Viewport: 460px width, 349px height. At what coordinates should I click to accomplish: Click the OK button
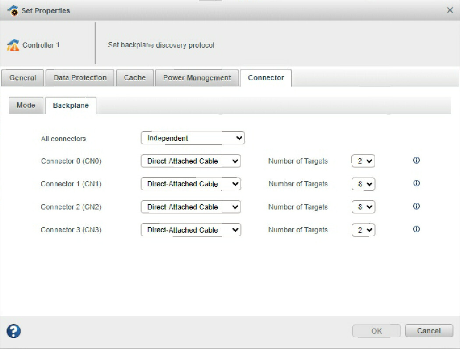(376, 331)
